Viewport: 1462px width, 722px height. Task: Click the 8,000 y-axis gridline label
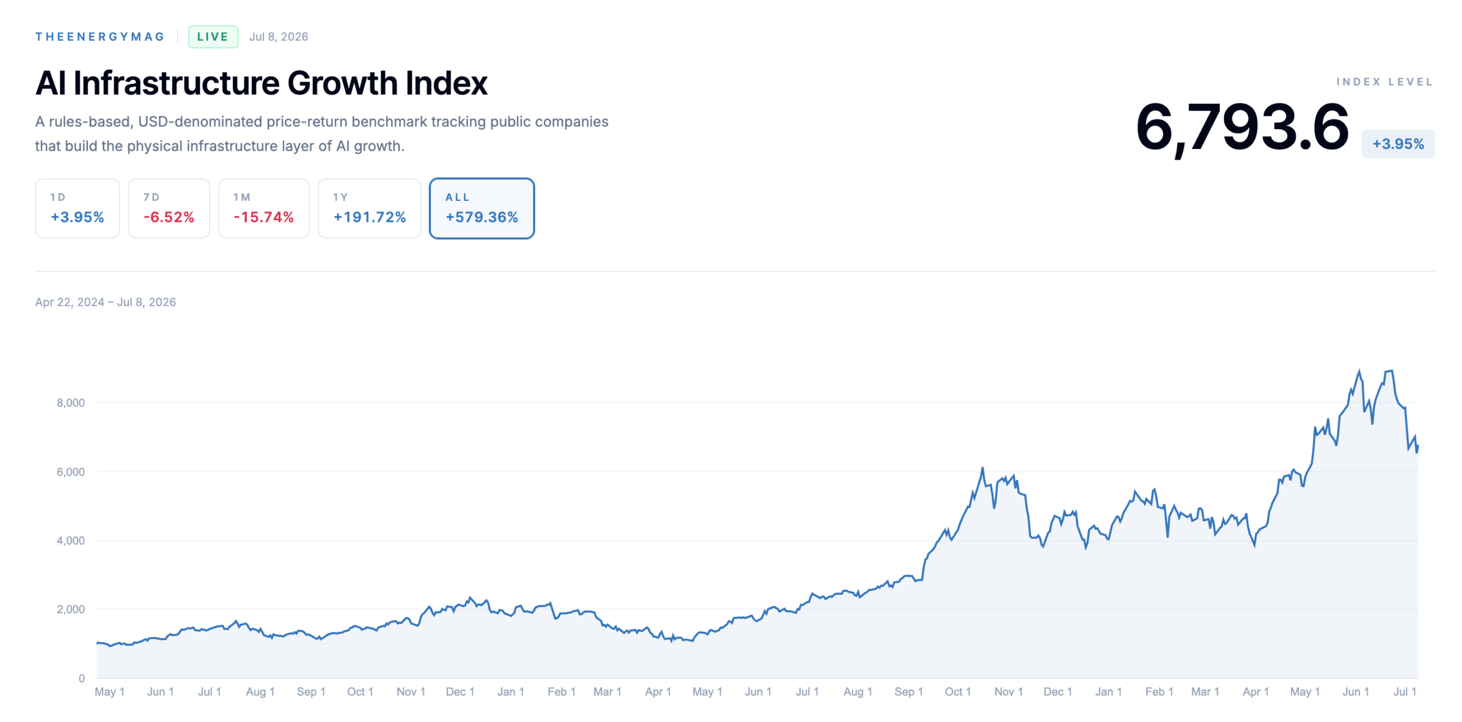pos(70,402)
